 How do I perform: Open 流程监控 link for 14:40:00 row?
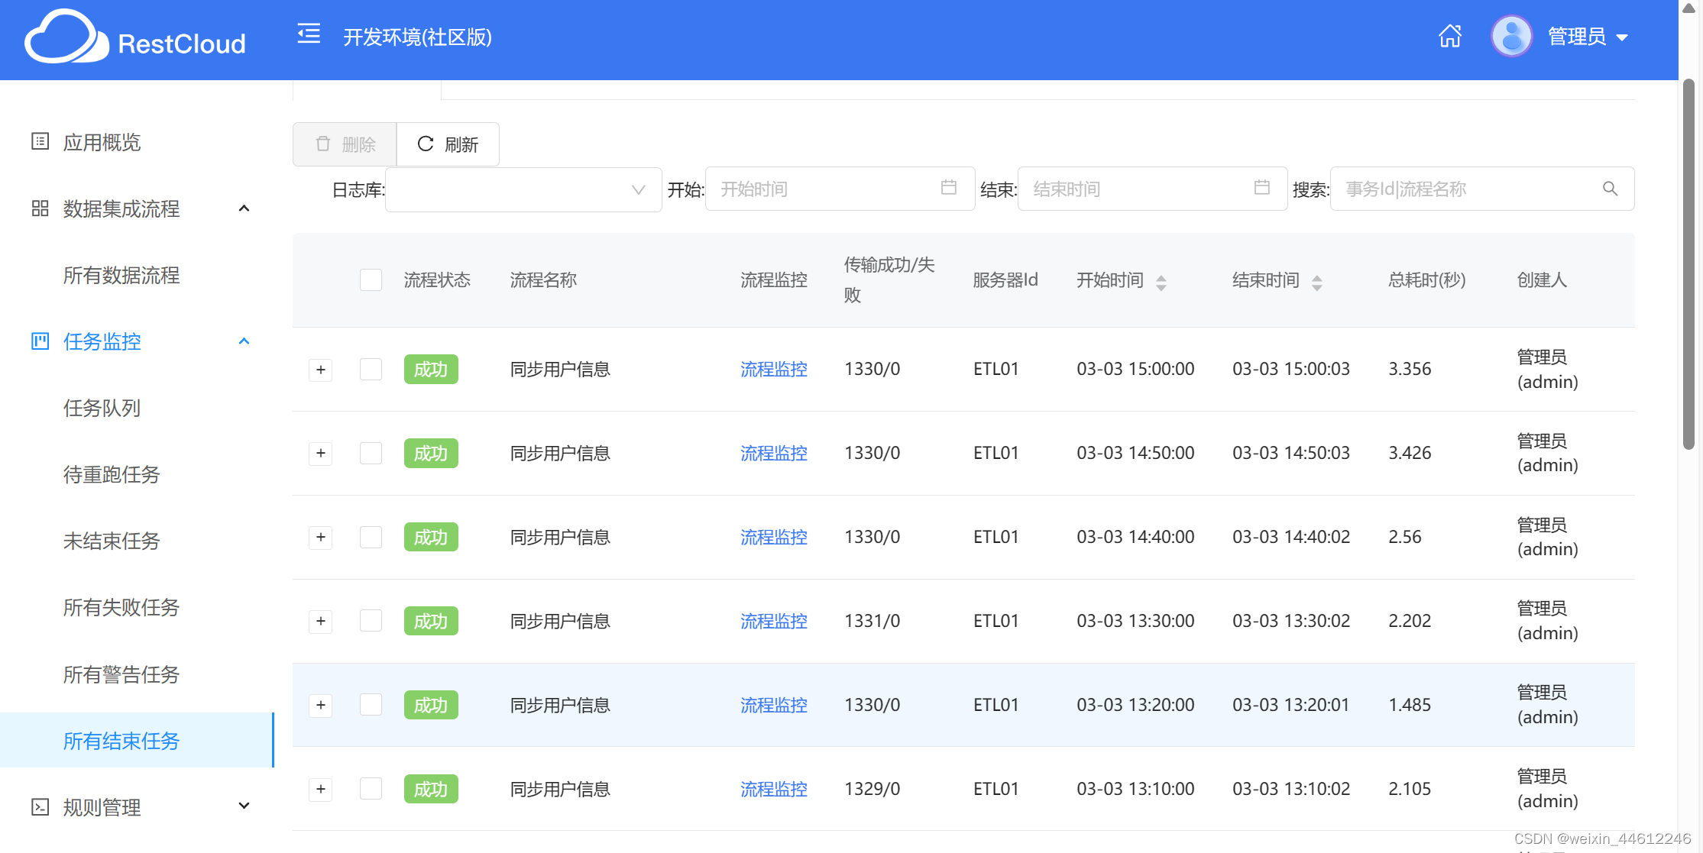point(773,538)
